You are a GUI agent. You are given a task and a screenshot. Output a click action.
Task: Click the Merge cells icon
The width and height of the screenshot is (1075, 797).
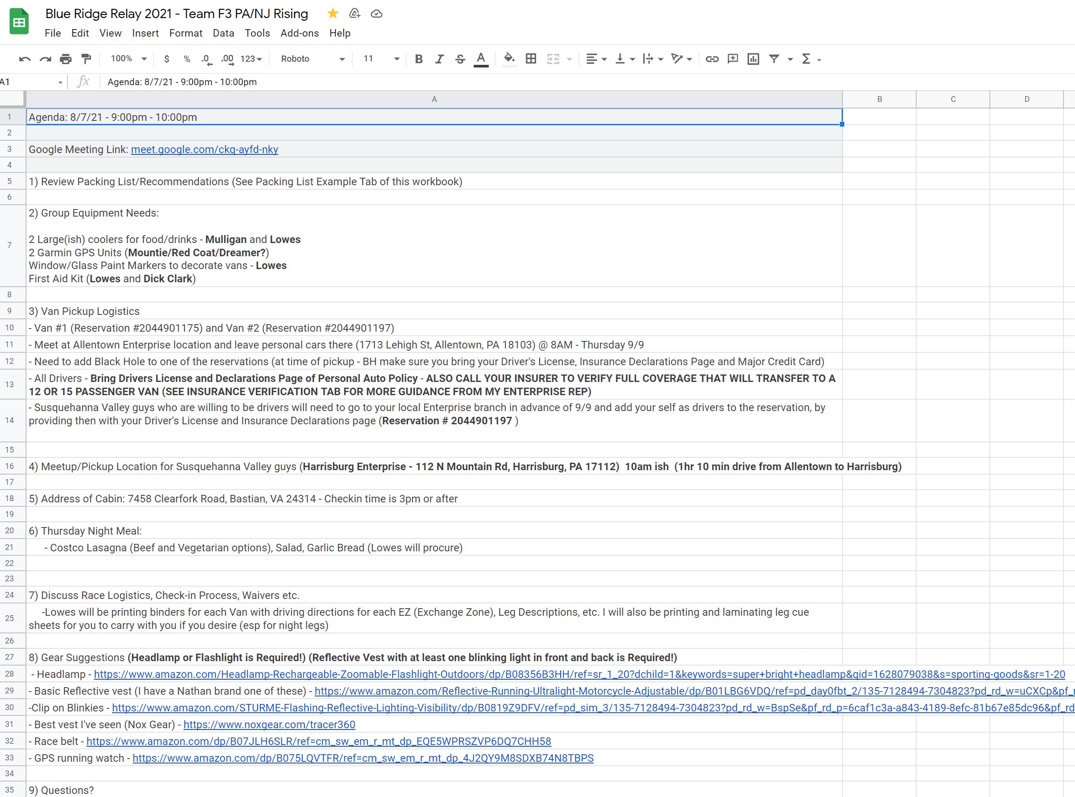pyautogui.click(x=553, y=59)
